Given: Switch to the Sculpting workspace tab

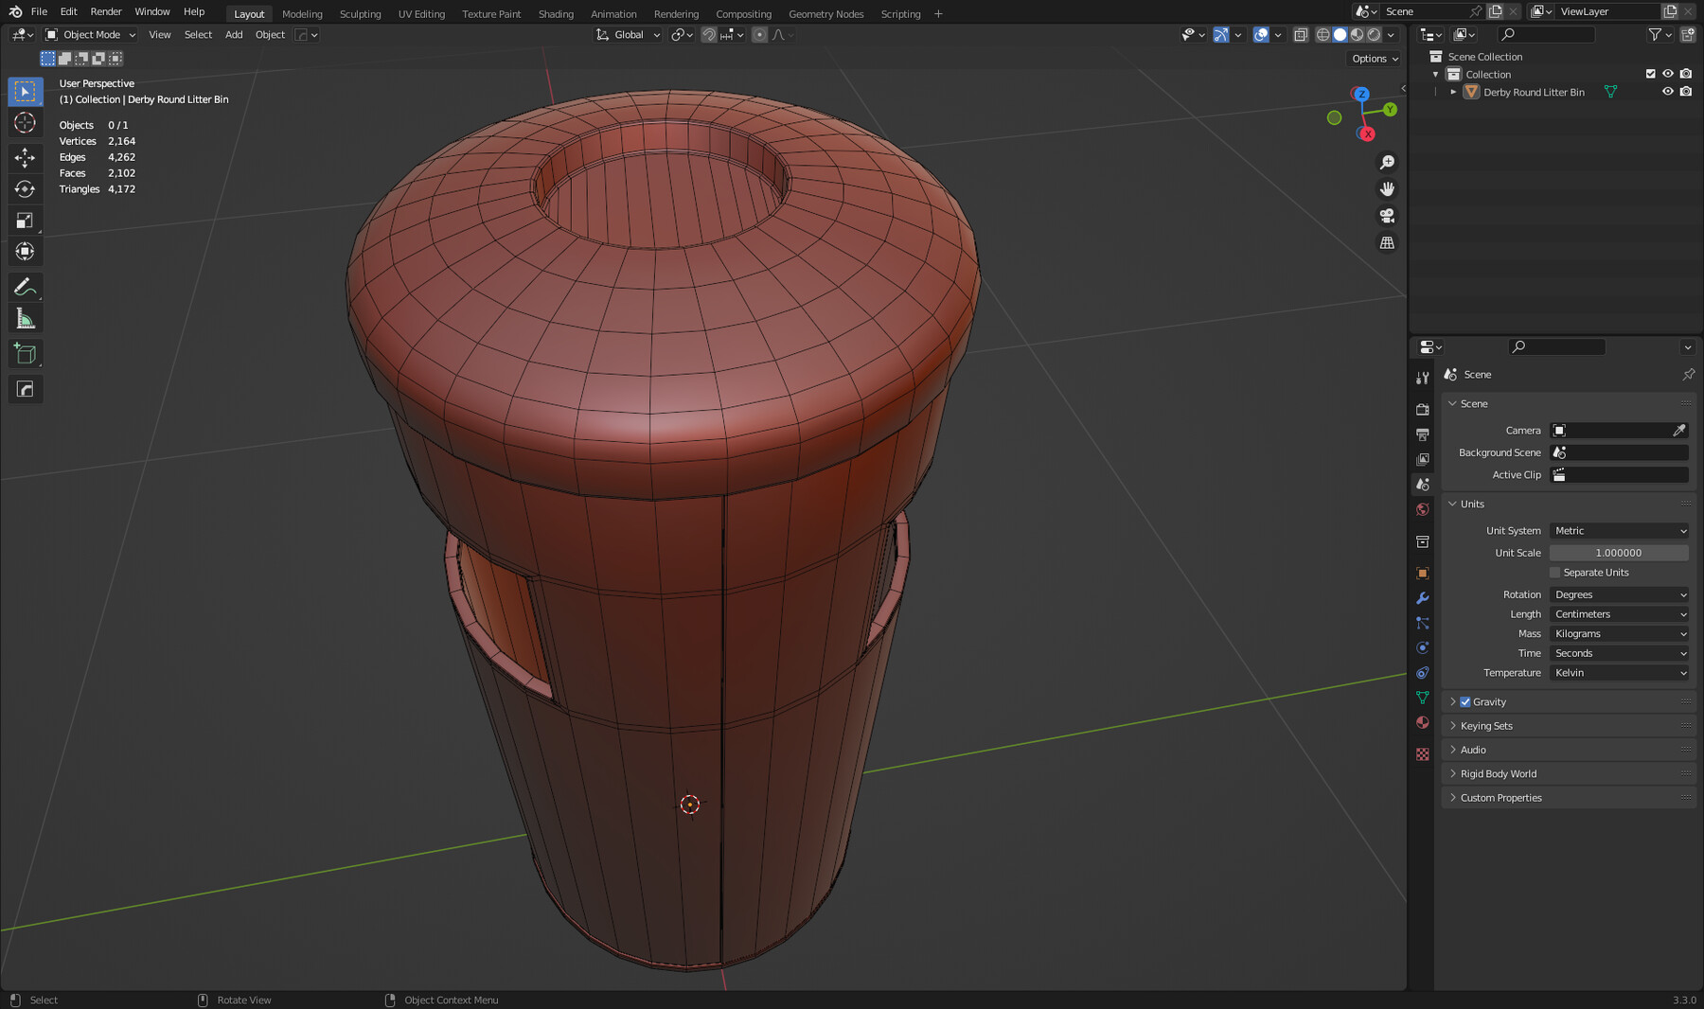Looking at the screenshot, I should (360, 13).
